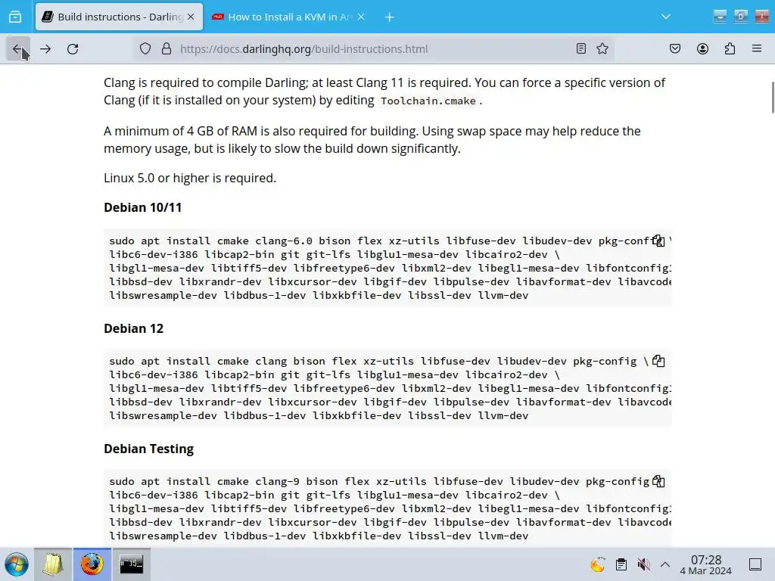Unmute the volume tray icon
Screen dimensions: 775x581
pos(643,564)
